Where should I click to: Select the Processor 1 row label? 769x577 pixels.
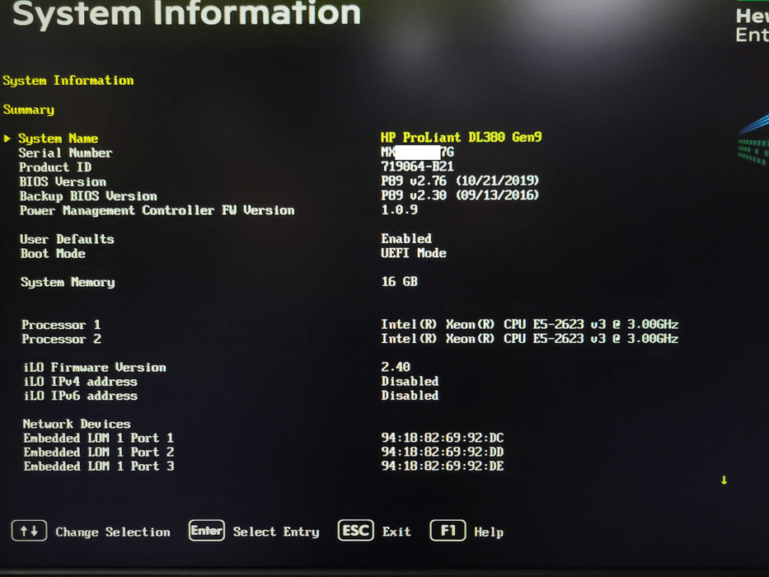pyautogui.click(x=61, y=325)
